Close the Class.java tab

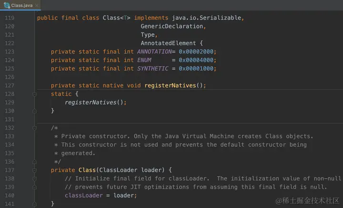[x=37, y=5]
